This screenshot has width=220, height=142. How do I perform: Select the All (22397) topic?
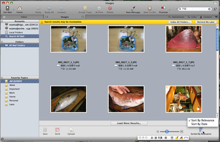point(20,81)
